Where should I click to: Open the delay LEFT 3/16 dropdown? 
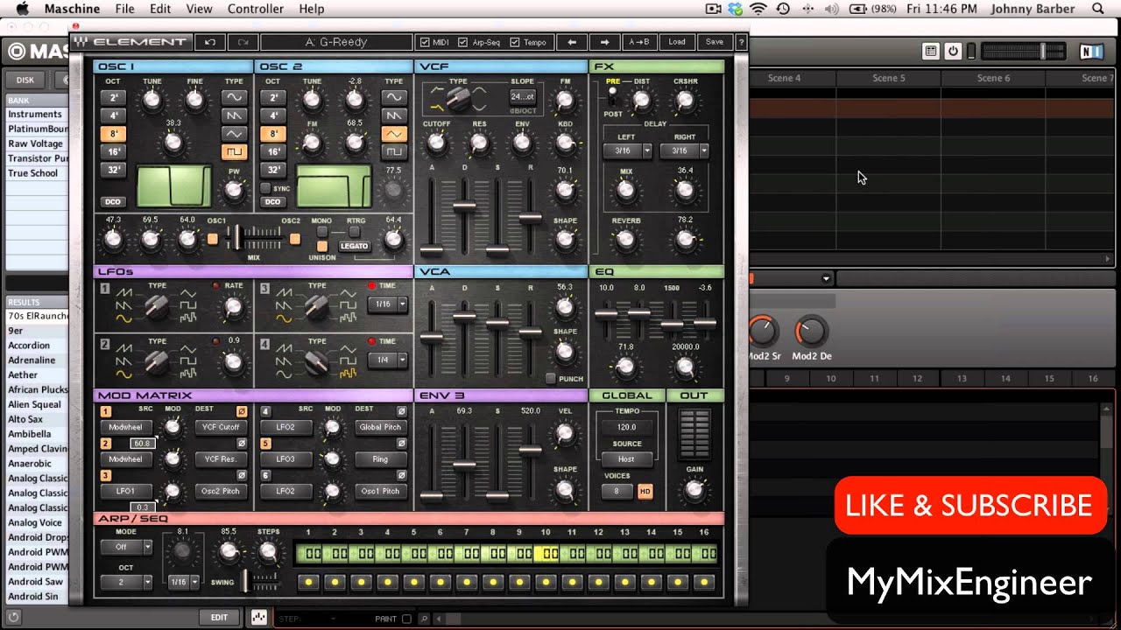(x=628, y=150)
